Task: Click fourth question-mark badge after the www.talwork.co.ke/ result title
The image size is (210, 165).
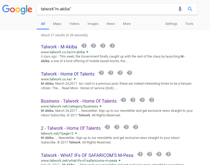Action: tap(129, 73)
